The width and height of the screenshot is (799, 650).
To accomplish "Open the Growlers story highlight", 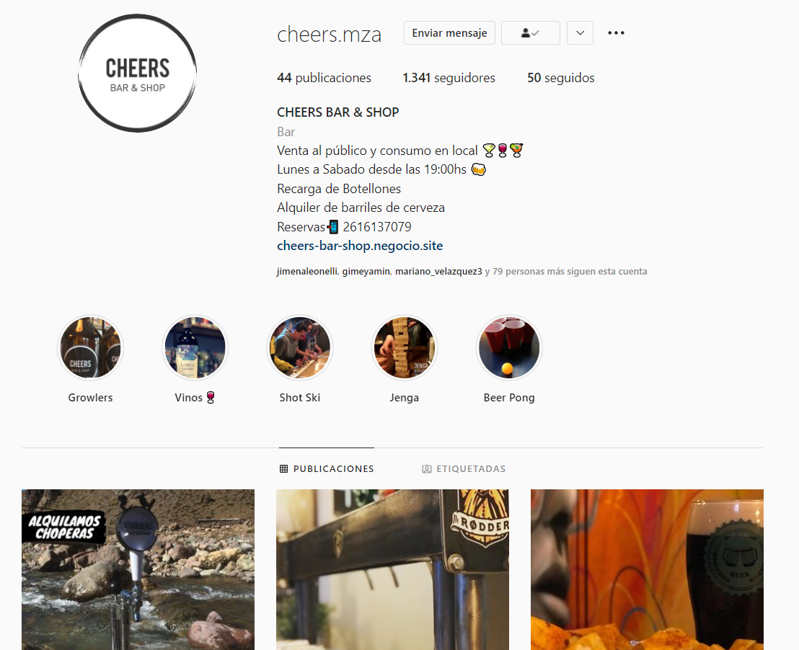I will [x=90, y=348].
